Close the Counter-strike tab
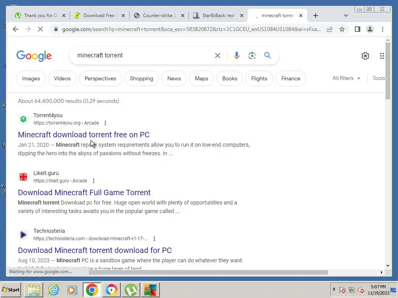The image size is (398, 298). coord(183,16)
